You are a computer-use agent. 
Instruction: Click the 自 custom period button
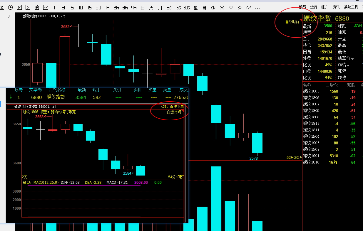[204, 7]
